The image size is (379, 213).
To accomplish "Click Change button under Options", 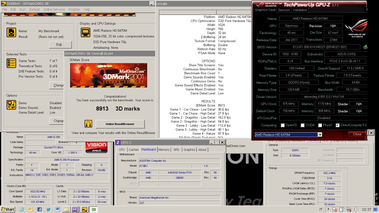I will (x=57, y=121).
